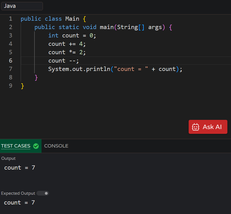Click line number 6 in the gutter
This screenshot has width=231, height=214.
point(11,60)
